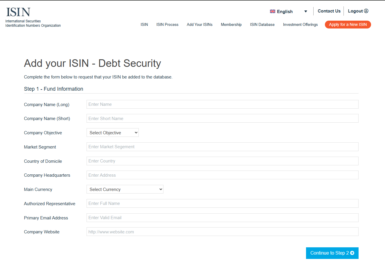Click the Authorized Representative name field
Screen dimensions: 385x263
coord(222,203)
